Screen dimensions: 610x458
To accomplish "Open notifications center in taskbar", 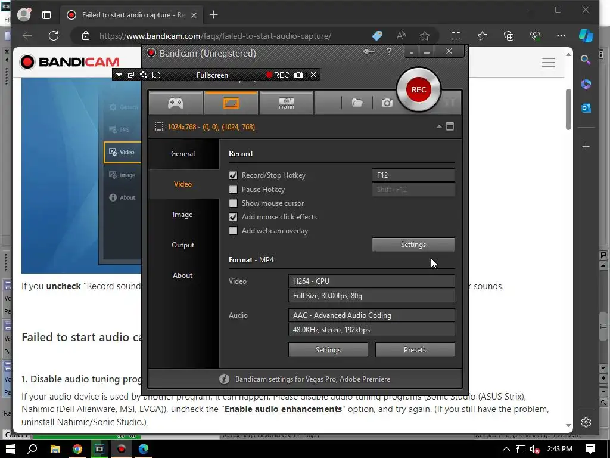I will click(590, 449).
